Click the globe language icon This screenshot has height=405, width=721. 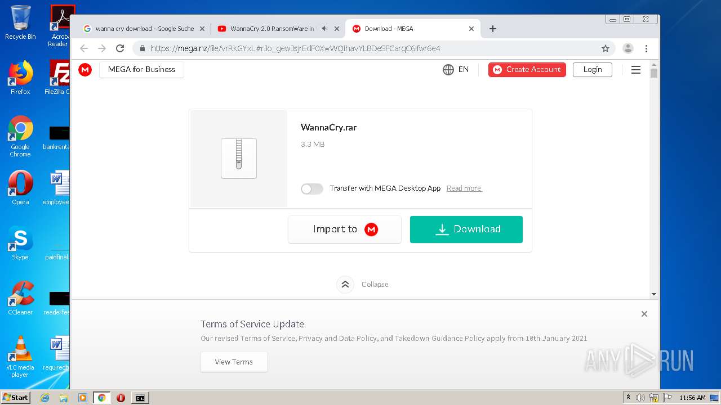(448, 70)
